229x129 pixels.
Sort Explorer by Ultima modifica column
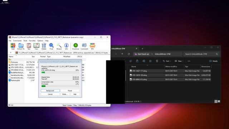pos(171,67)
